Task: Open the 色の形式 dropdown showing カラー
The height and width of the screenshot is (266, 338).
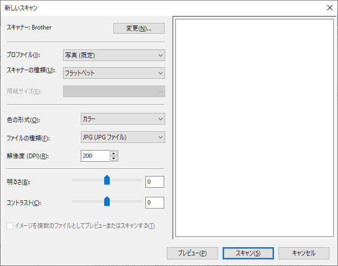Action: click(x=123, y=119)
